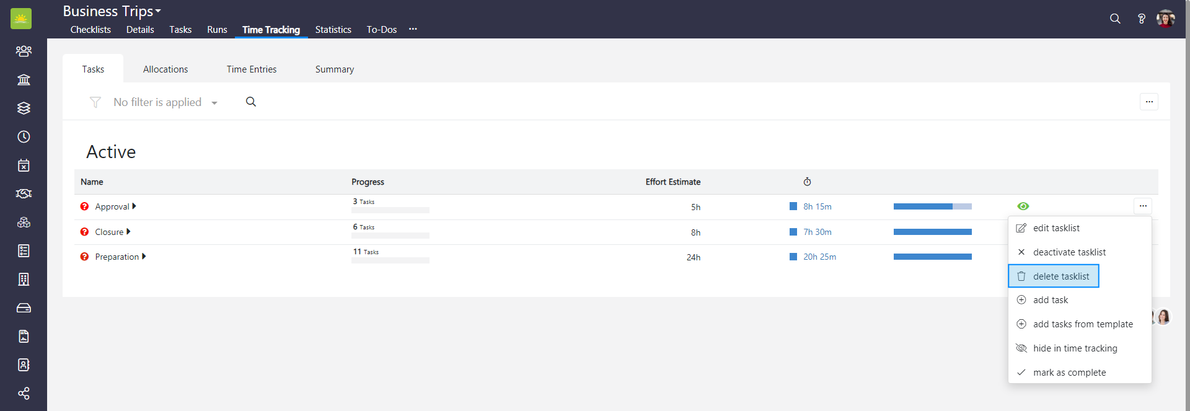The width and height of the screenshot is (1190, 411).
Task: Click the share icon in sidebar
Action: [24, 394]
